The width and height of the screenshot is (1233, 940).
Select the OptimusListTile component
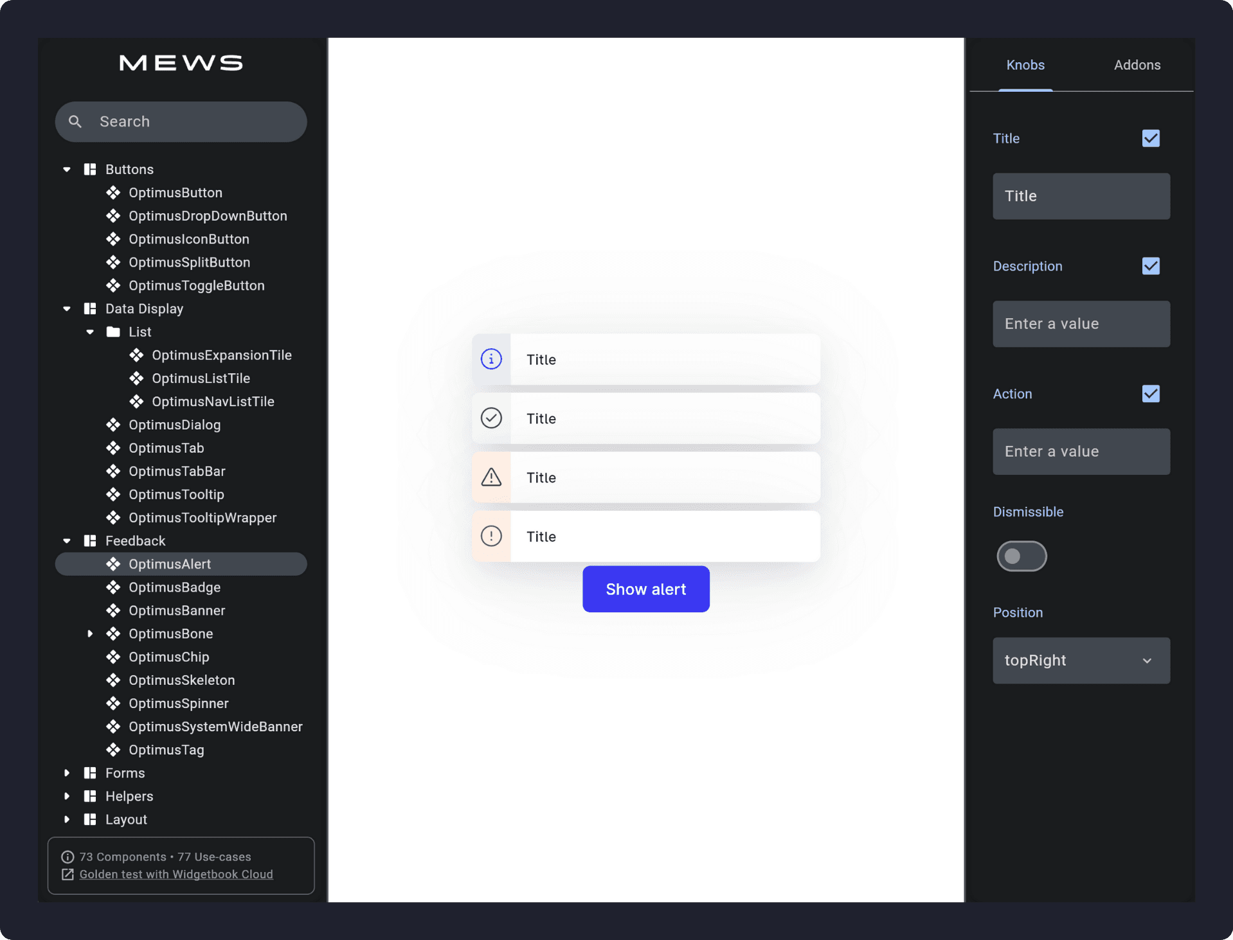click(x=201, y=378)
